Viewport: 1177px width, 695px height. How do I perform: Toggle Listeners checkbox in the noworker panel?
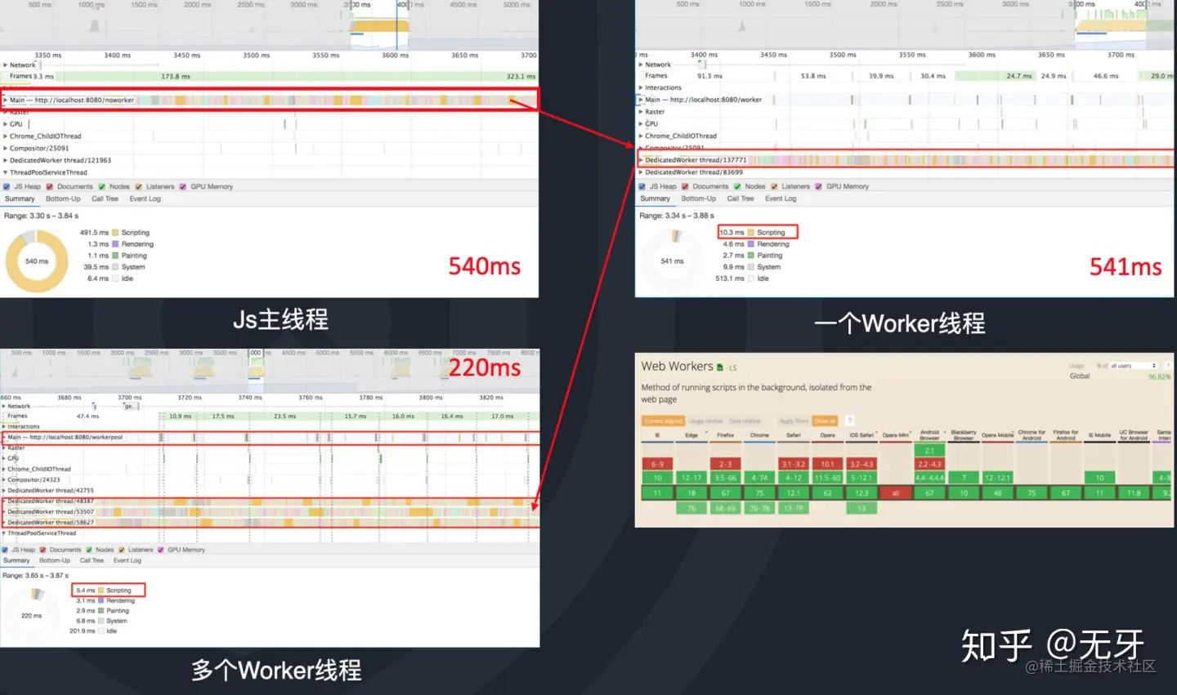point(138,186)
